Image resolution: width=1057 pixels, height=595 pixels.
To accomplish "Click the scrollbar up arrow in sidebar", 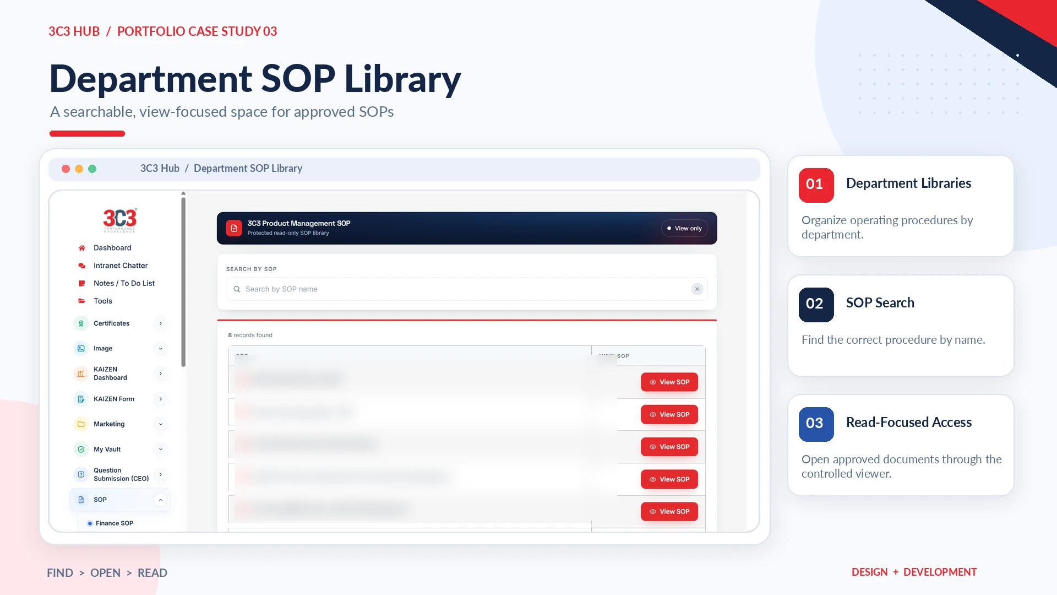I will click(x=183, y=193).
